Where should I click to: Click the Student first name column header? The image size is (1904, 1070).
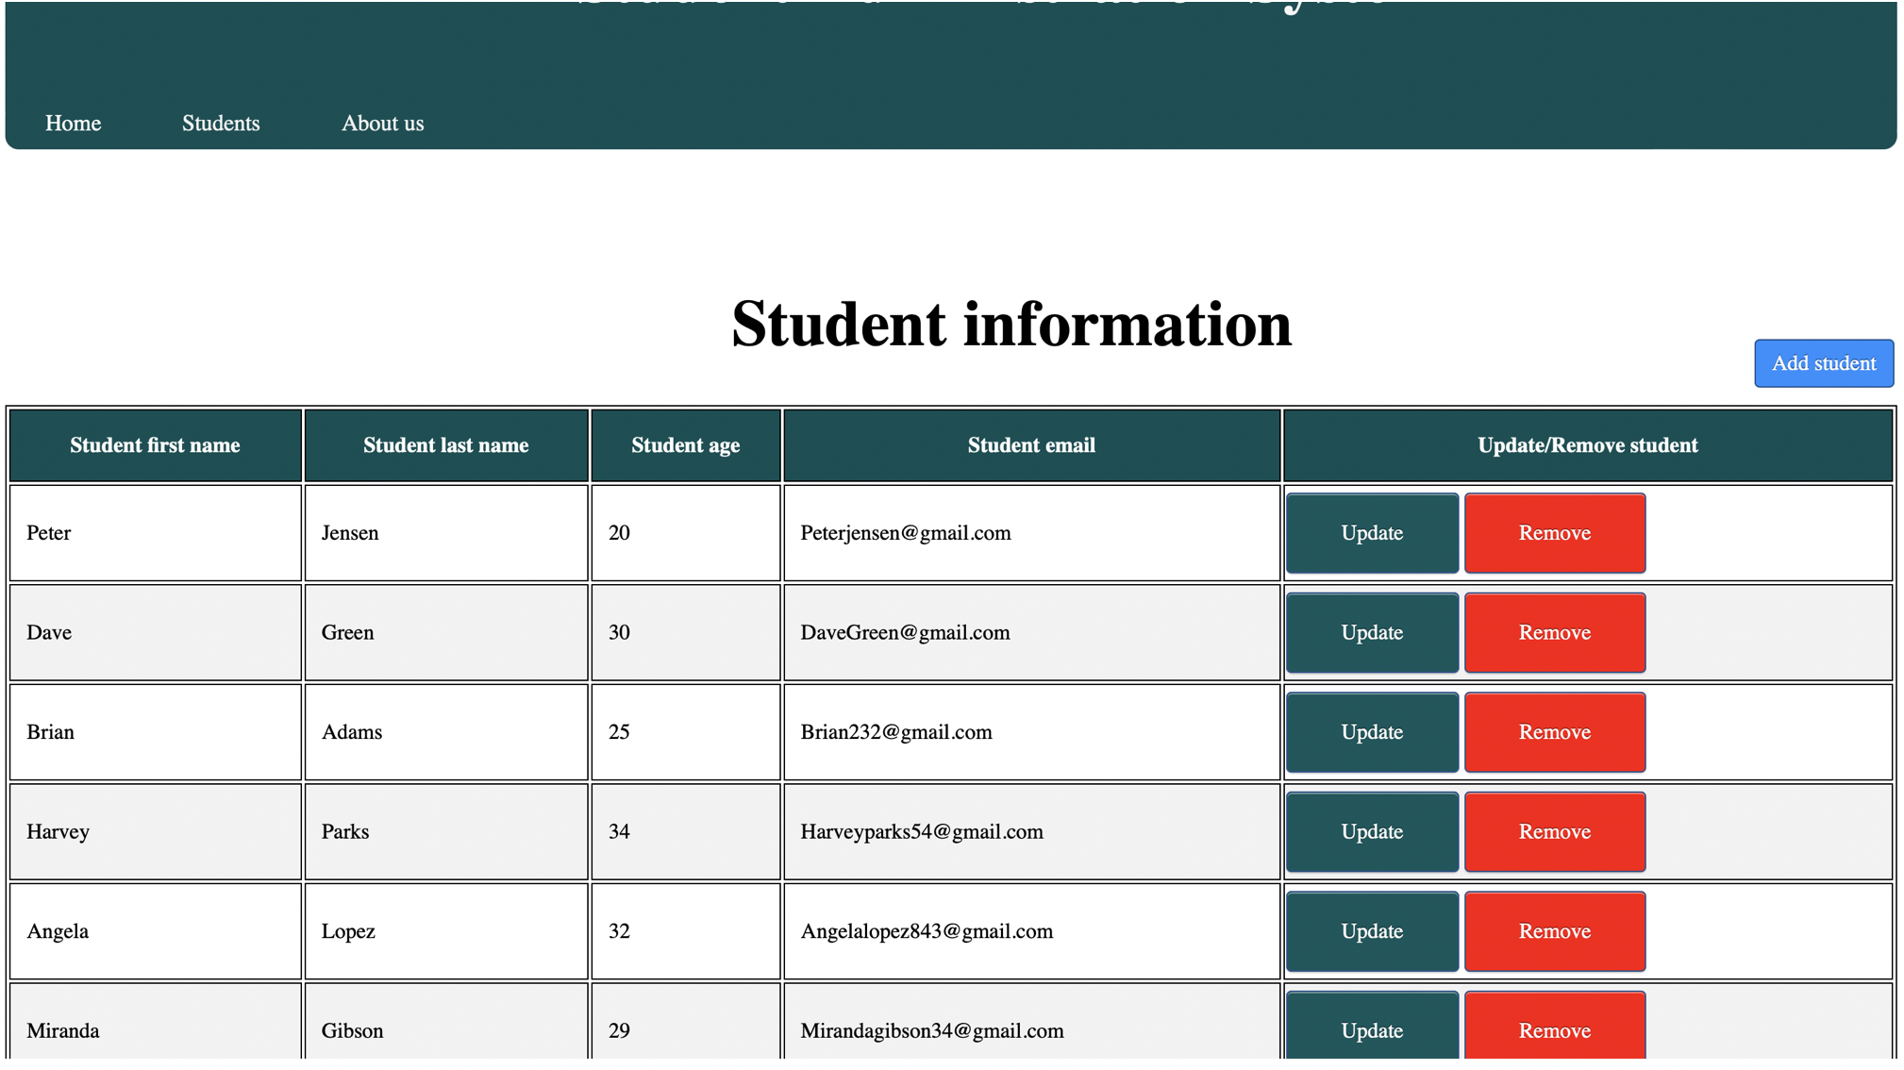pos(156,445)
